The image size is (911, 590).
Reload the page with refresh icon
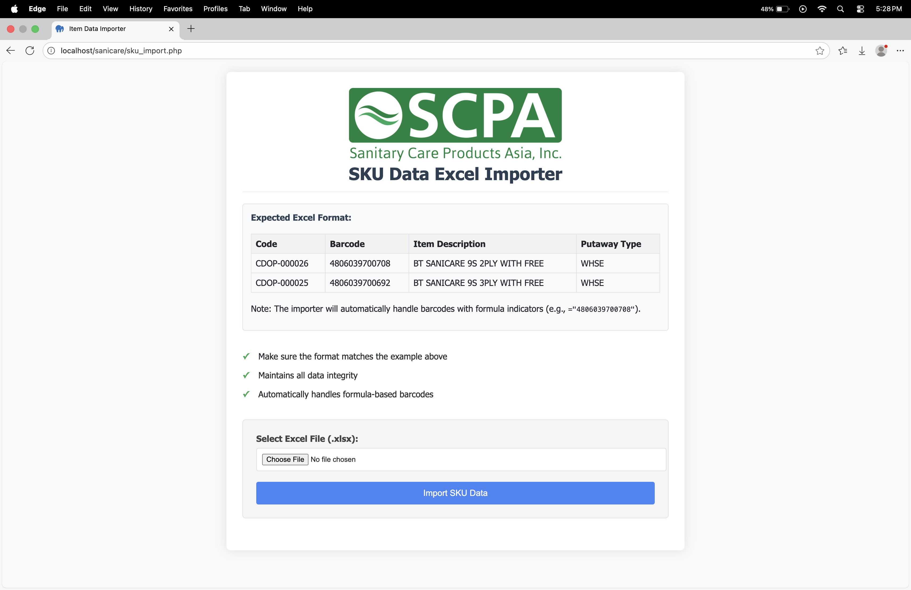[30, 51]
